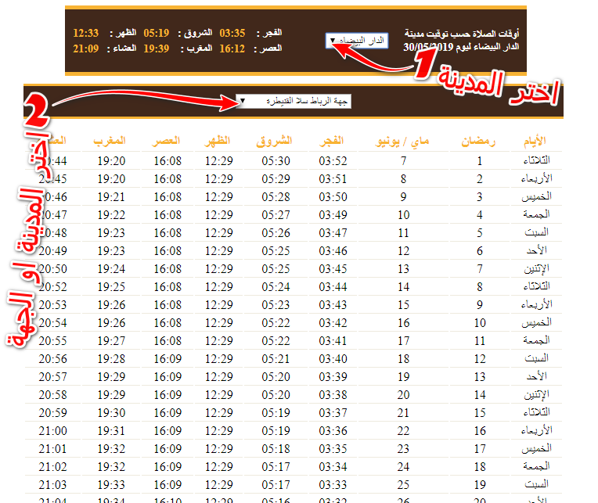Click the sunrise time 05:26 cell
Viewport: 598px width, 503px height.
[x=276, y=233]
